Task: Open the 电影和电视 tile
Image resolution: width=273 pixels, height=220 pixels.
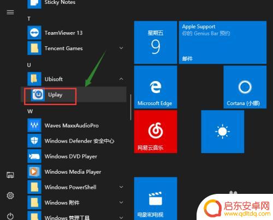Action: [x=156, y=199]
